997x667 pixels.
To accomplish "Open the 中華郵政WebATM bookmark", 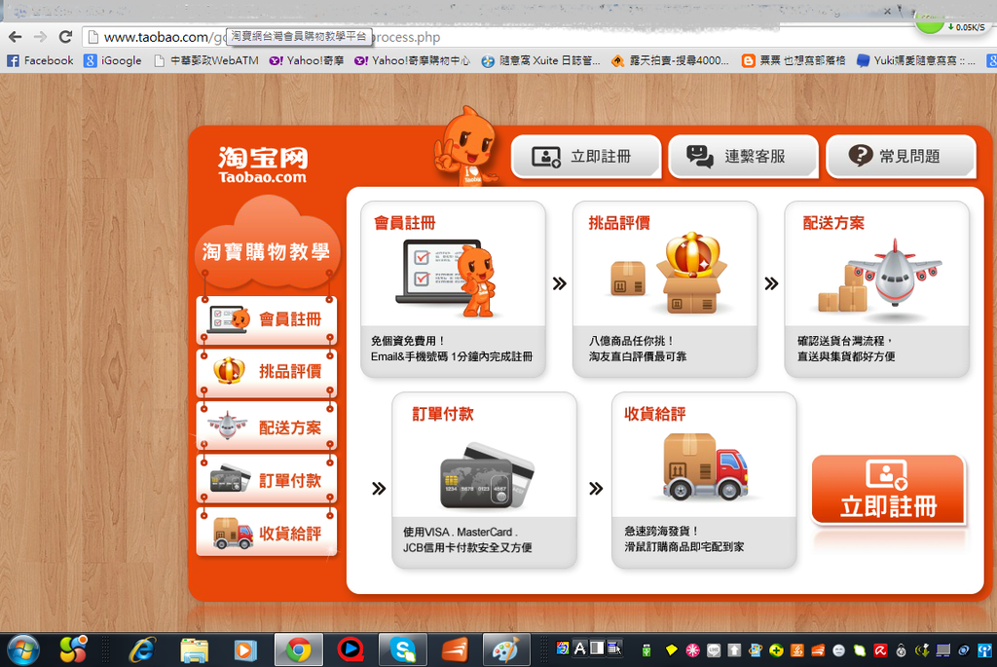I will [x=206, y=60].
